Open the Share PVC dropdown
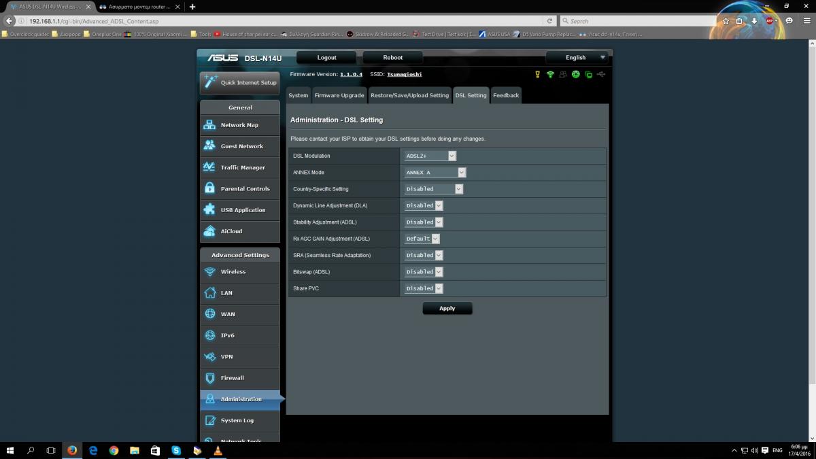This screenshot has height=459, width=816. [x=424, y=288]
